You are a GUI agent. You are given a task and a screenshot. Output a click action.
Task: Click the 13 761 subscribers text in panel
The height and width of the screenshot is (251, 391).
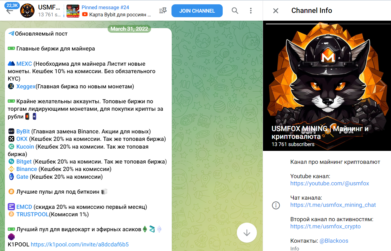(x=293, y=144)
